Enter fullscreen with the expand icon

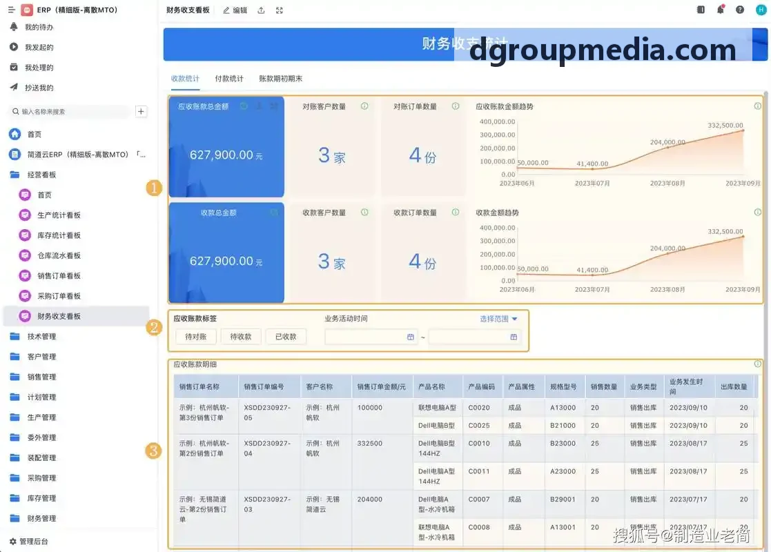point(280,10)
